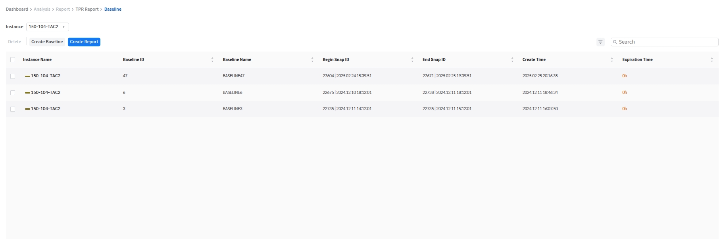Click the magnifier icon in the search field

point(615,42)
